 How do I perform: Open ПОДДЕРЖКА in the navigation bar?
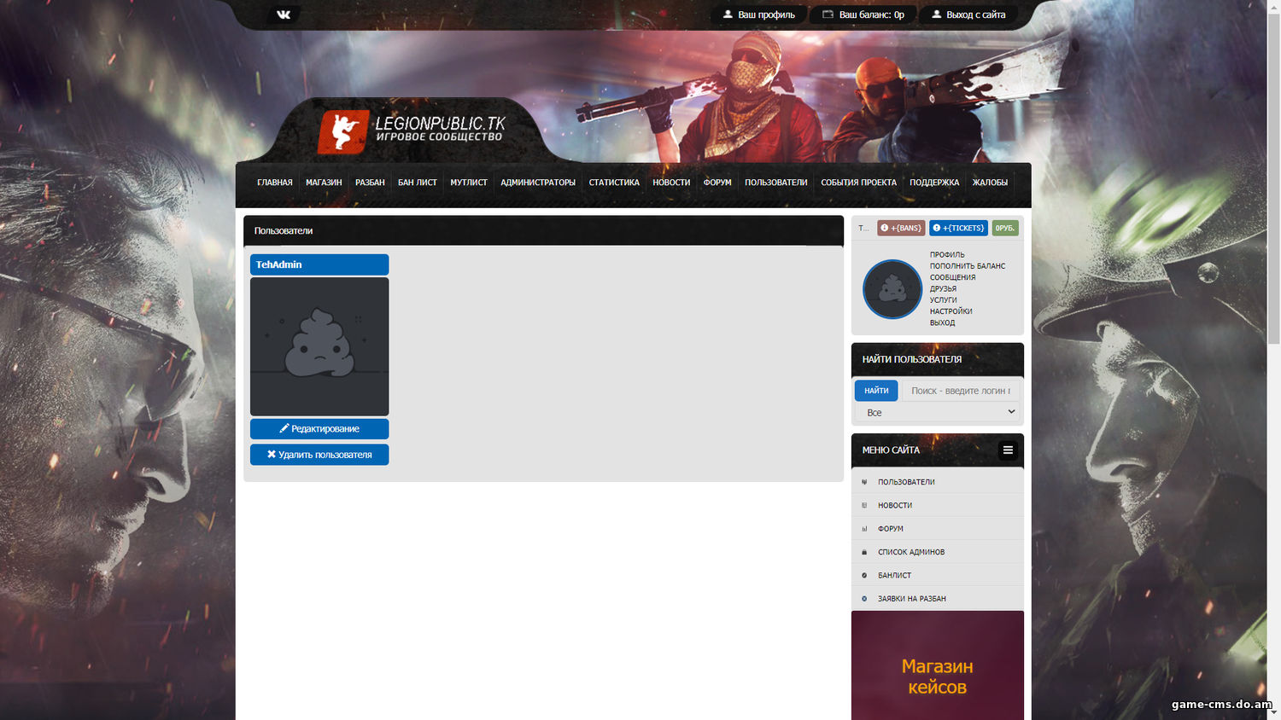[934, 183]
